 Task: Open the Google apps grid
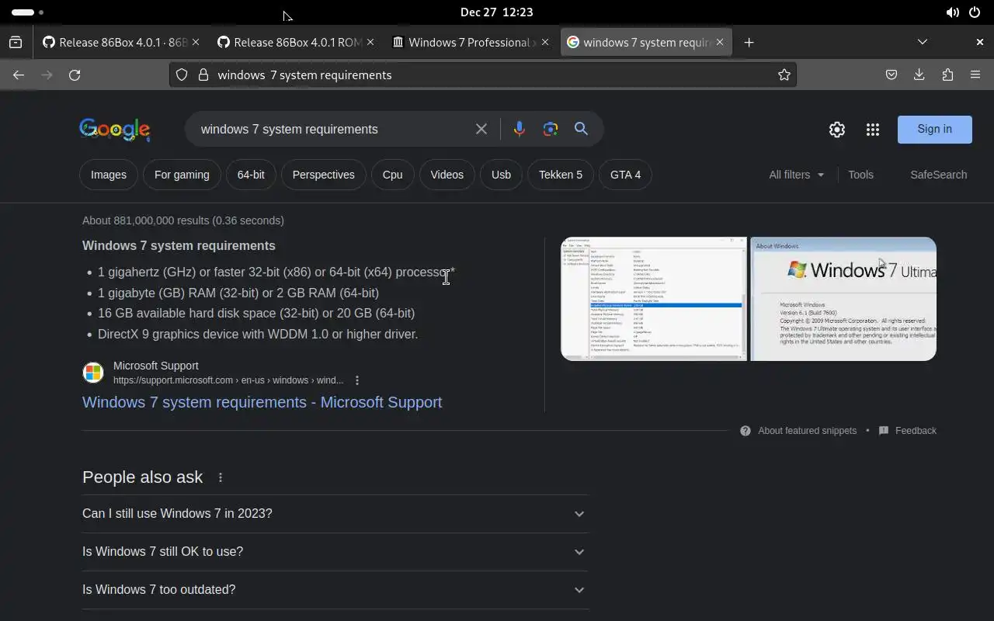pos(873,130)
